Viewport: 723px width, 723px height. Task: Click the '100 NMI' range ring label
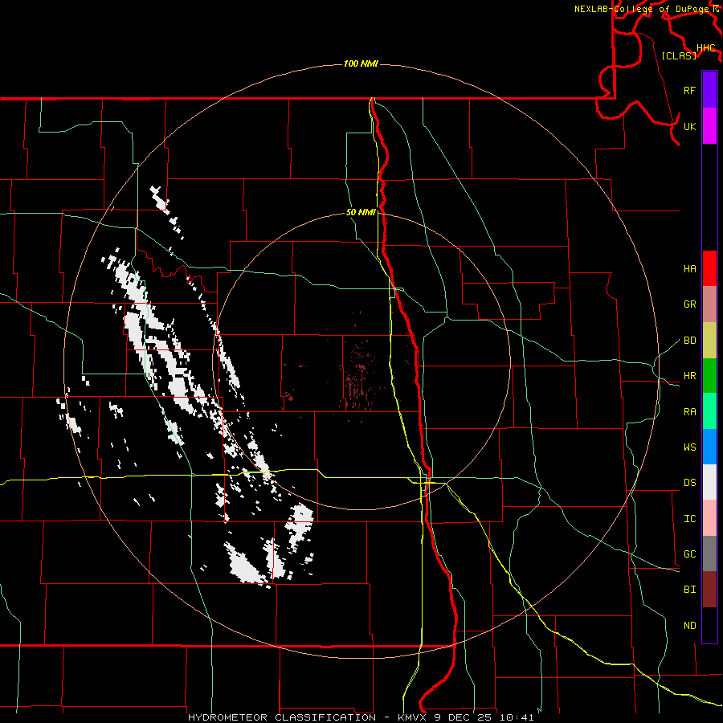[361, 63]
